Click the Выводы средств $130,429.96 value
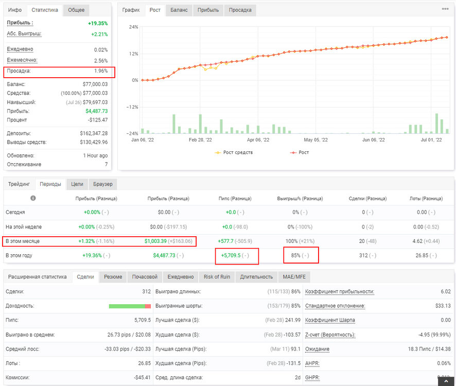456x386 pixels. point(94,142)
